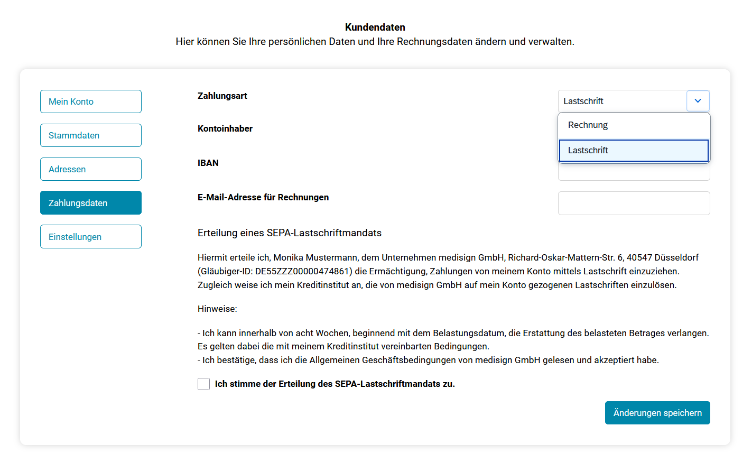The width and height of the screenshot is (752, 463).
Task: Open the Stammdaten section
Action: [90, 135]
